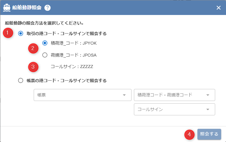Screen dimensions: 226x142
Task: Choose 荷揚港_コード：JPOSA radio button
Action: pos(45,55)
